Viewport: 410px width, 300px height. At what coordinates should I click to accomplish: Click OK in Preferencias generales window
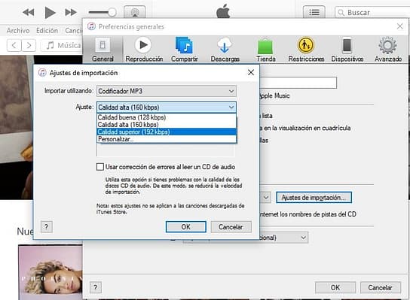335,287
